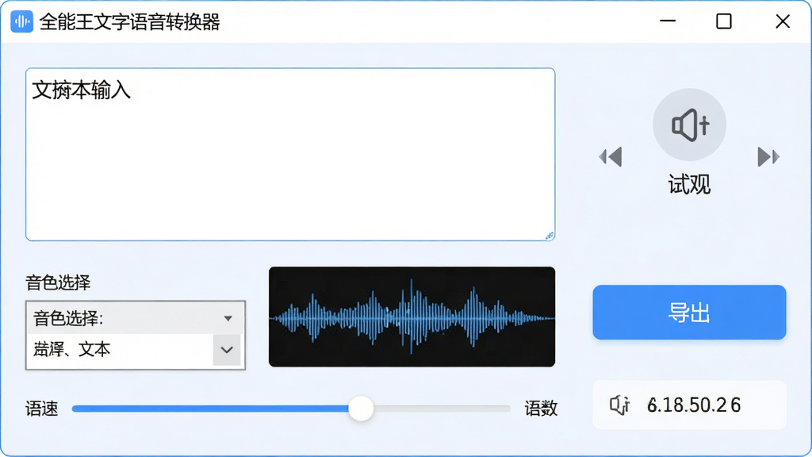Click the 试观 label under the speaker
The width and height of the screenshot is (812, 457).
point(689,185)
